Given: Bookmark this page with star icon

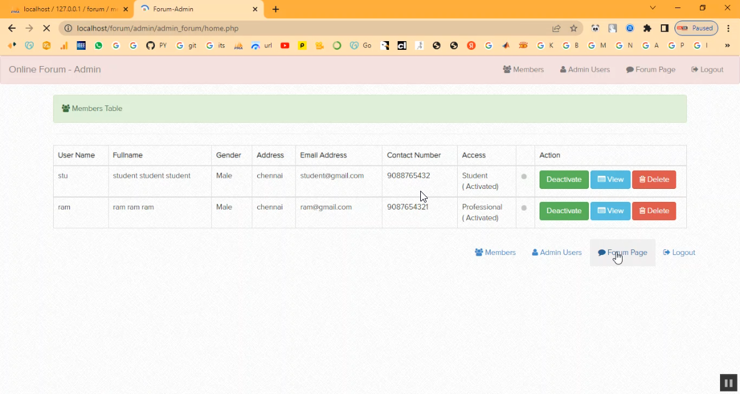Looking at the screenshot, I should (x=573, y=28).
